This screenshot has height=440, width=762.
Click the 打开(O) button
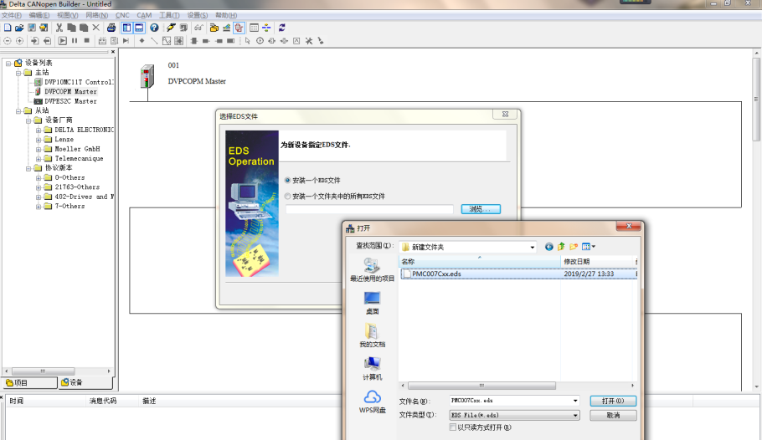[613, 402]
